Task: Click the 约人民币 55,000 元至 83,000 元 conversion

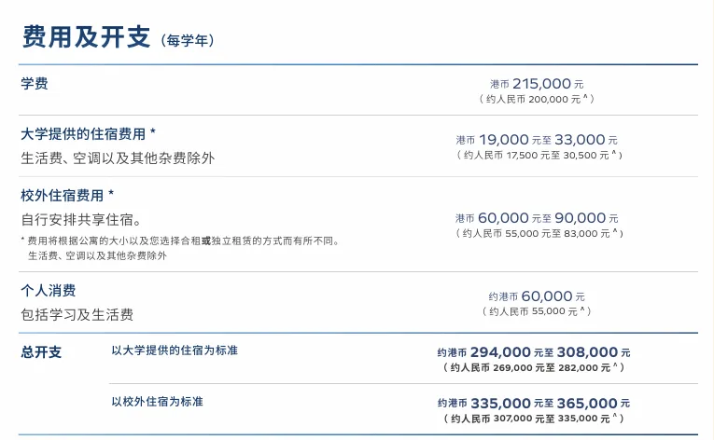Action: pyautogui.click(x=539, y=233)
